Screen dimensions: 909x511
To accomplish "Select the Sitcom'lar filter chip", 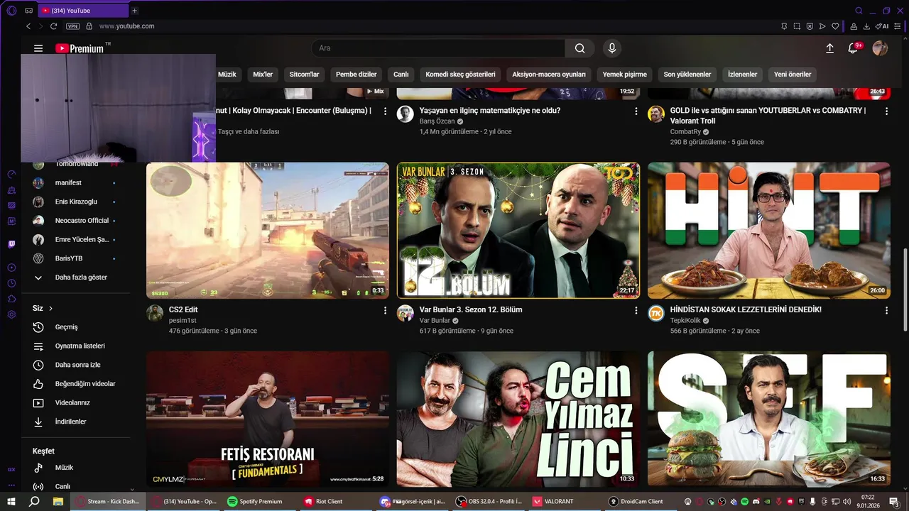I will pyautogui.click(x=304, y=75).
